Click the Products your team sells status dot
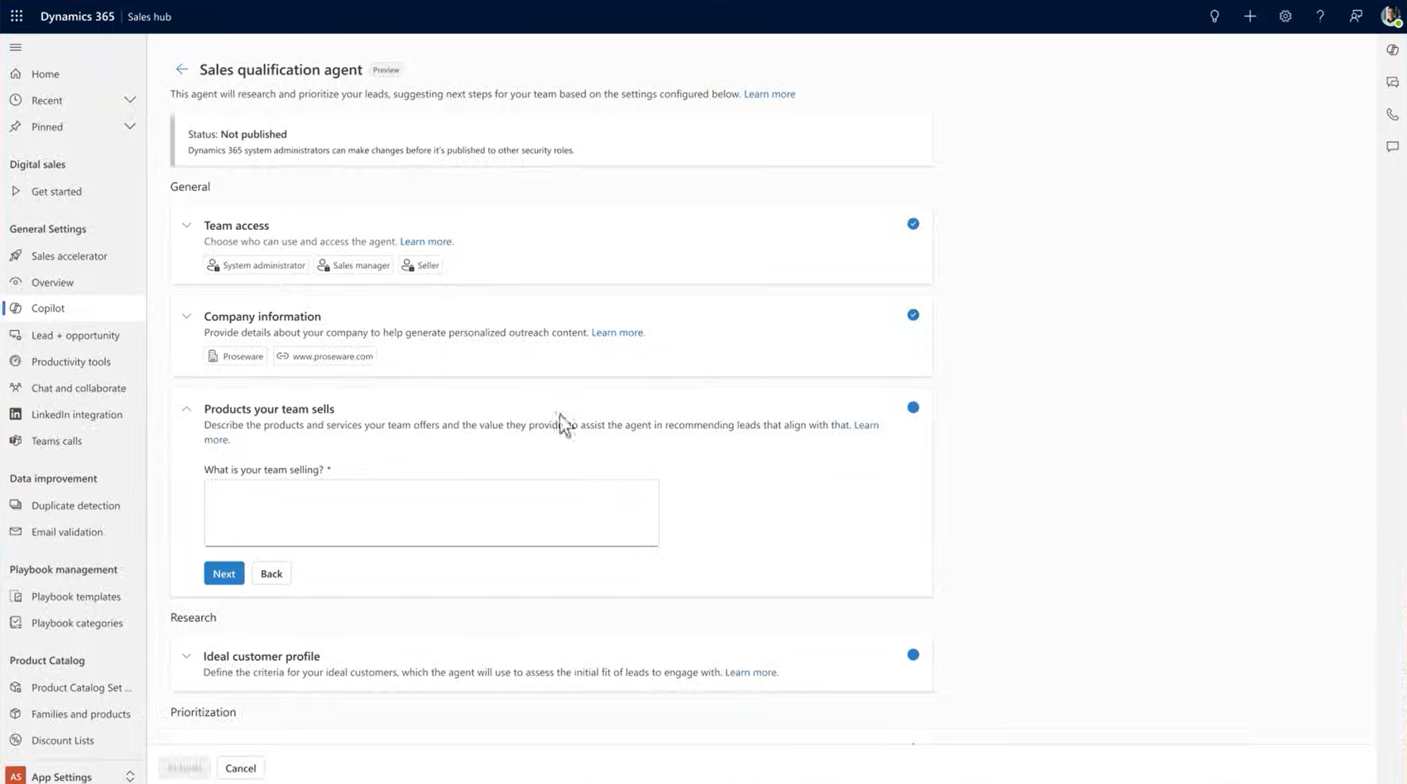This screenshot has width=1407, height=784. click(x=913, y=408)
